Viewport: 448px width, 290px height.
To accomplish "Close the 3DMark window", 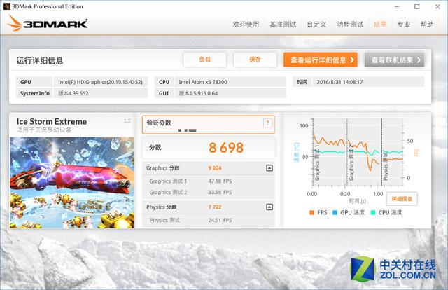I will coord(437,6).
